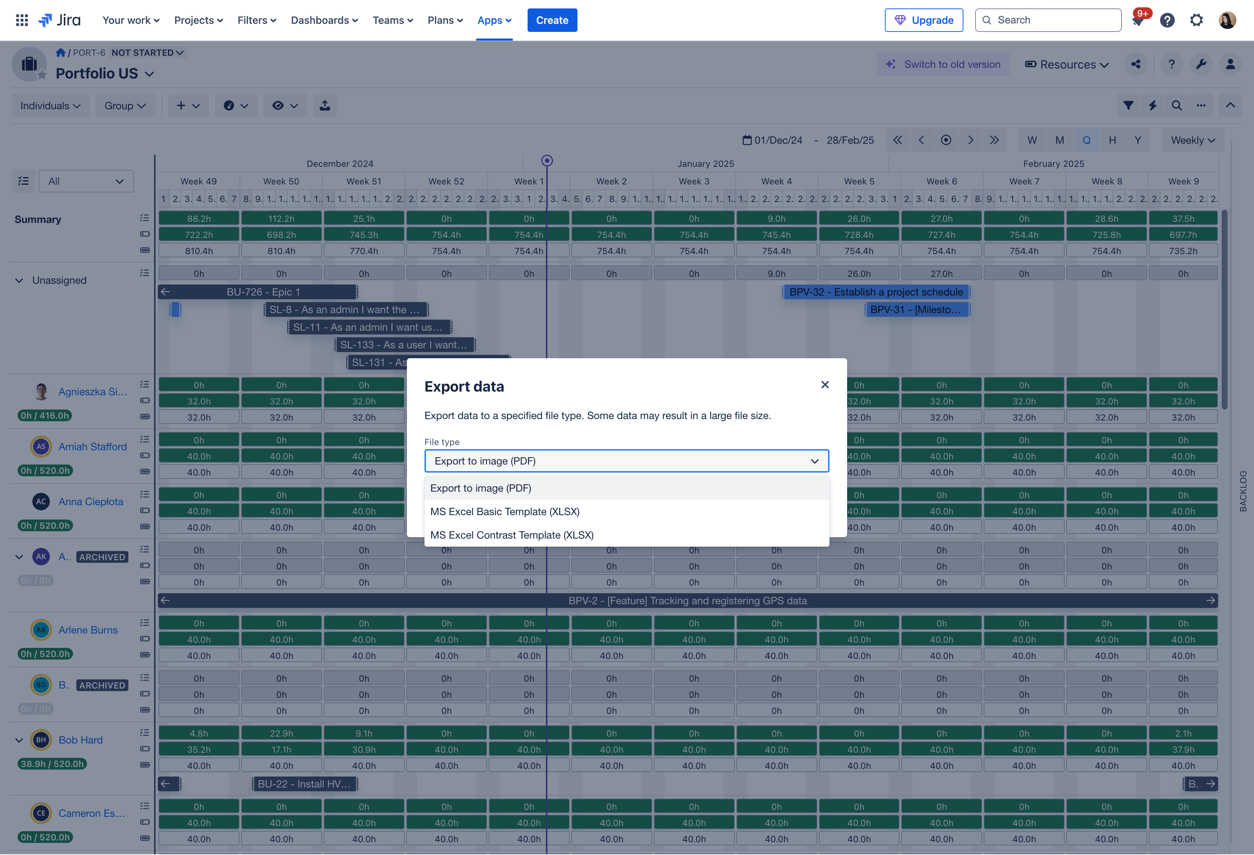The image size is (1254, 855).
Task: Click the today target icon in timeline navigation
Action: tap(946, 140)
